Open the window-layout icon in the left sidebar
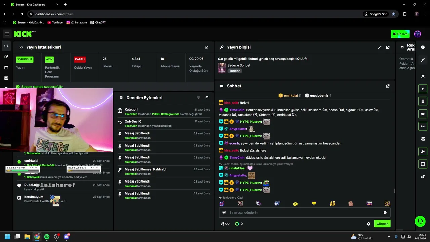Viewport: 430px width, 242px height. pos(6,68)
